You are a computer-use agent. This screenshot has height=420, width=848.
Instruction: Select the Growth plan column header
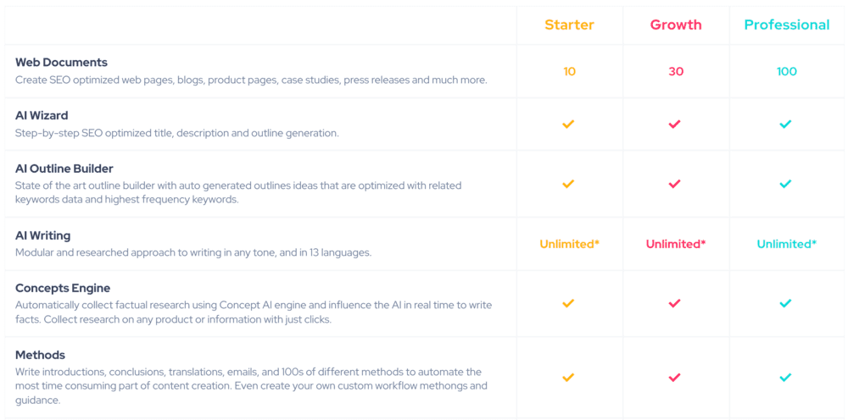pyautogui.click(x=676, y=25)
